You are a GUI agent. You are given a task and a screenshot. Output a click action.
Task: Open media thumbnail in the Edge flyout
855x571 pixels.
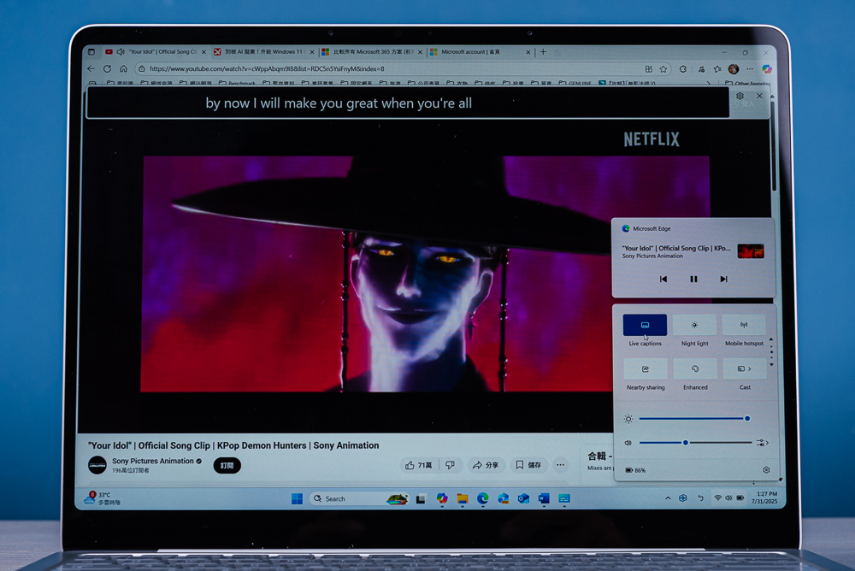751,250
